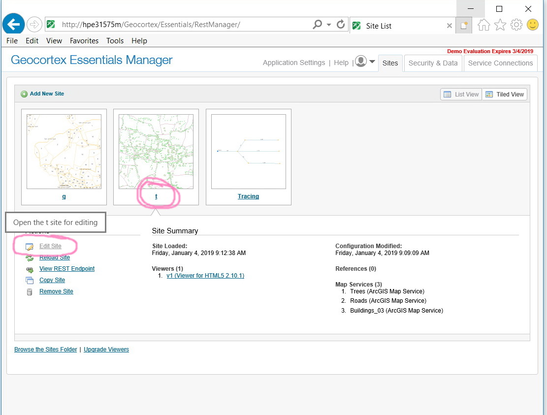Open the g site map thumbnail
The width and height of the screenshot is (547, 415).
coord(64,152)
